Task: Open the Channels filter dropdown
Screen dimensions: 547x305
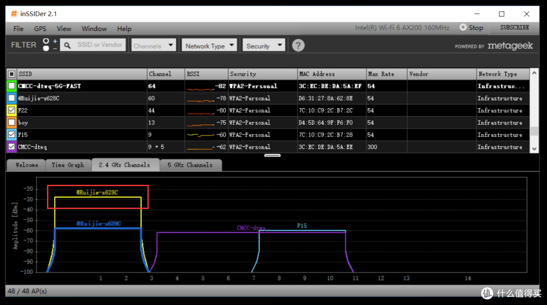Action: click(153, 46)
